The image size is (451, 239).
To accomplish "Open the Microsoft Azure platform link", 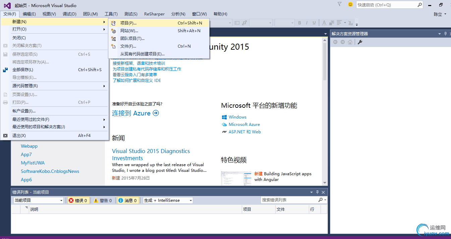I will coord(244,125).
